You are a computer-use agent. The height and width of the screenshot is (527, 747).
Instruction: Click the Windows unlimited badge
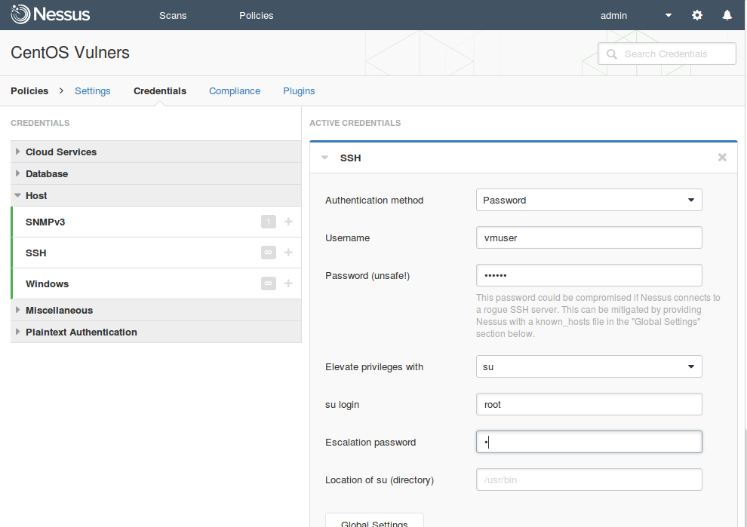click(x=268, y=283)
